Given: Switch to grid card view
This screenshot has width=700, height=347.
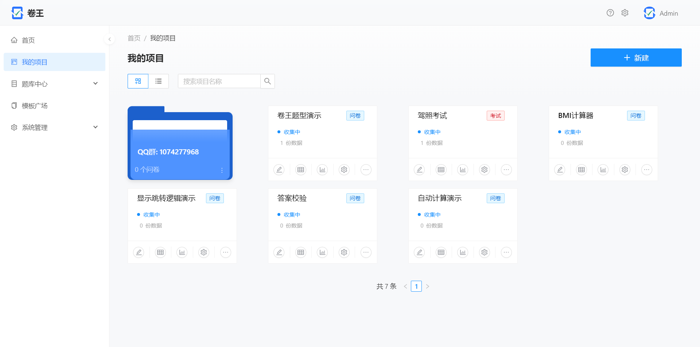Looking at the screenshot, I should click(x=138, y=81).
